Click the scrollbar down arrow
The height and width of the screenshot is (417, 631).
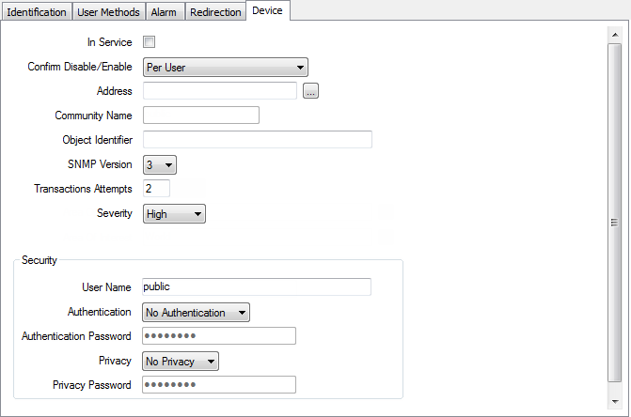[614, 401]
